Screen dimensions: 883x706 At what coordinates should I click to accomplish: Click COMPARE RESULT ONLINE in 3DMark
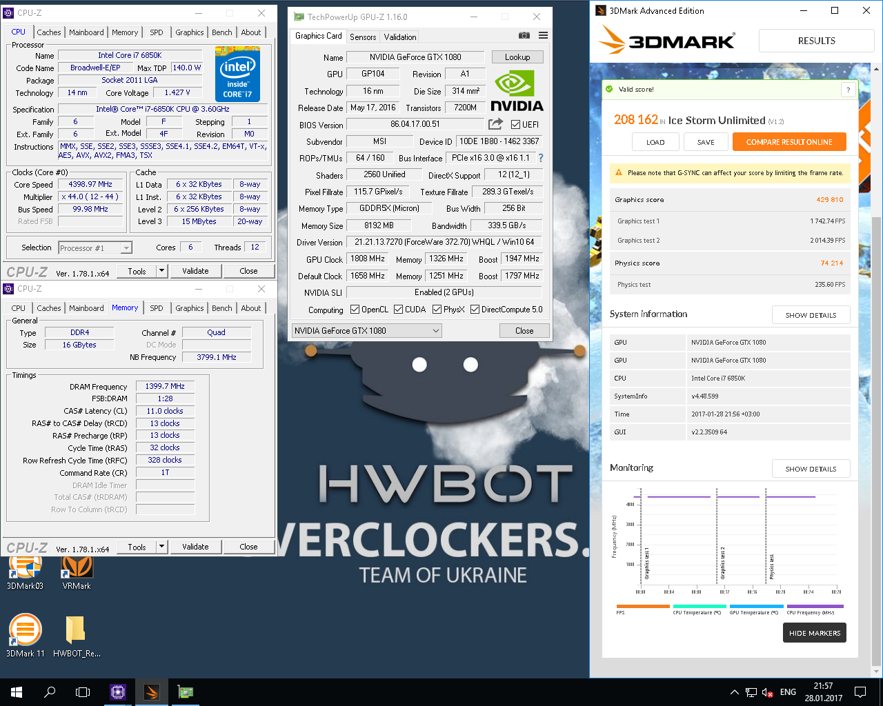click(x=789, y=142)
